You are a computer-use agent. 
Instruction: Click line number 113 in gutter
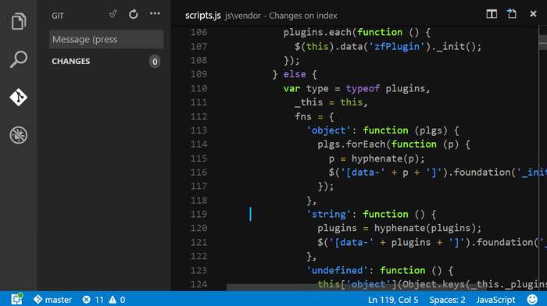pos(198,130)
